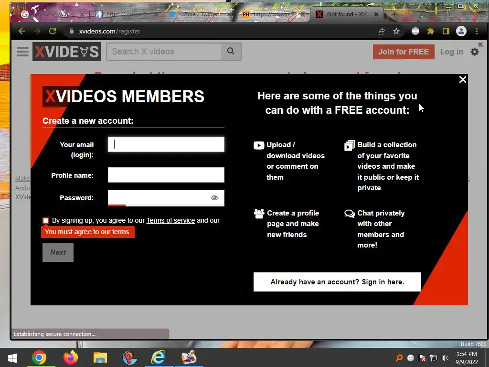The width and height of the screenshot is (489, 367).
Task: Bookmark this page with the star icon
Action: (x=396, y=31)
